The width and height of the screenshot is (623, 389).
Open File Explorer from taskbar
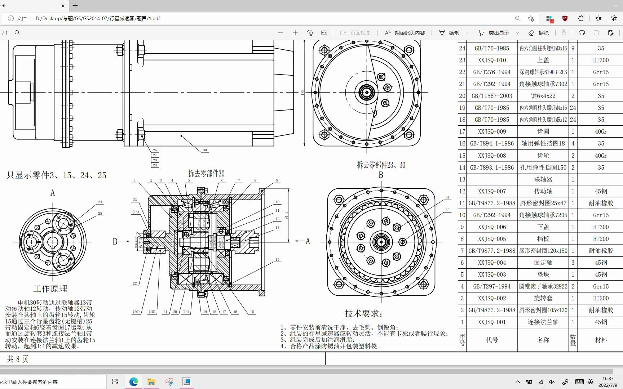151,382
